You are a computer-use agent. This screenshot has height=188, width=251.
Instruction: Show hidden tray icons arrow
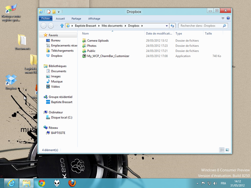tap(197, 183)
